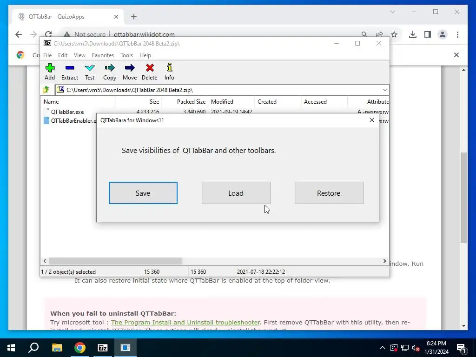Sort by the Modified column header
Image resolution: width=476 pixels, height=357 pixels.
point(231,102)
